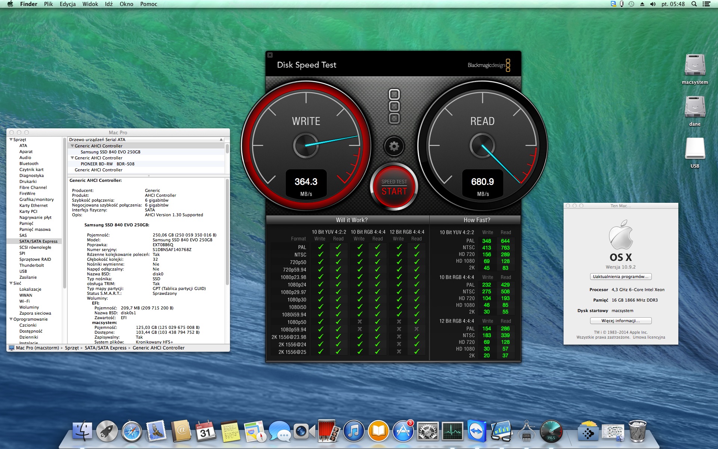Start the speed test with START button
718x449 pixels.
[x=394, y=187]
